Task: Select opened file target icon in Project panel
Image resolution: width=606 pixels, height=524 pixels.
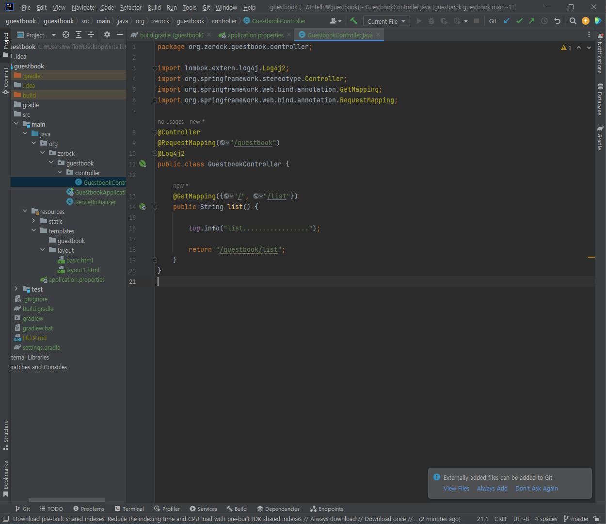Action: click(66, 35)
